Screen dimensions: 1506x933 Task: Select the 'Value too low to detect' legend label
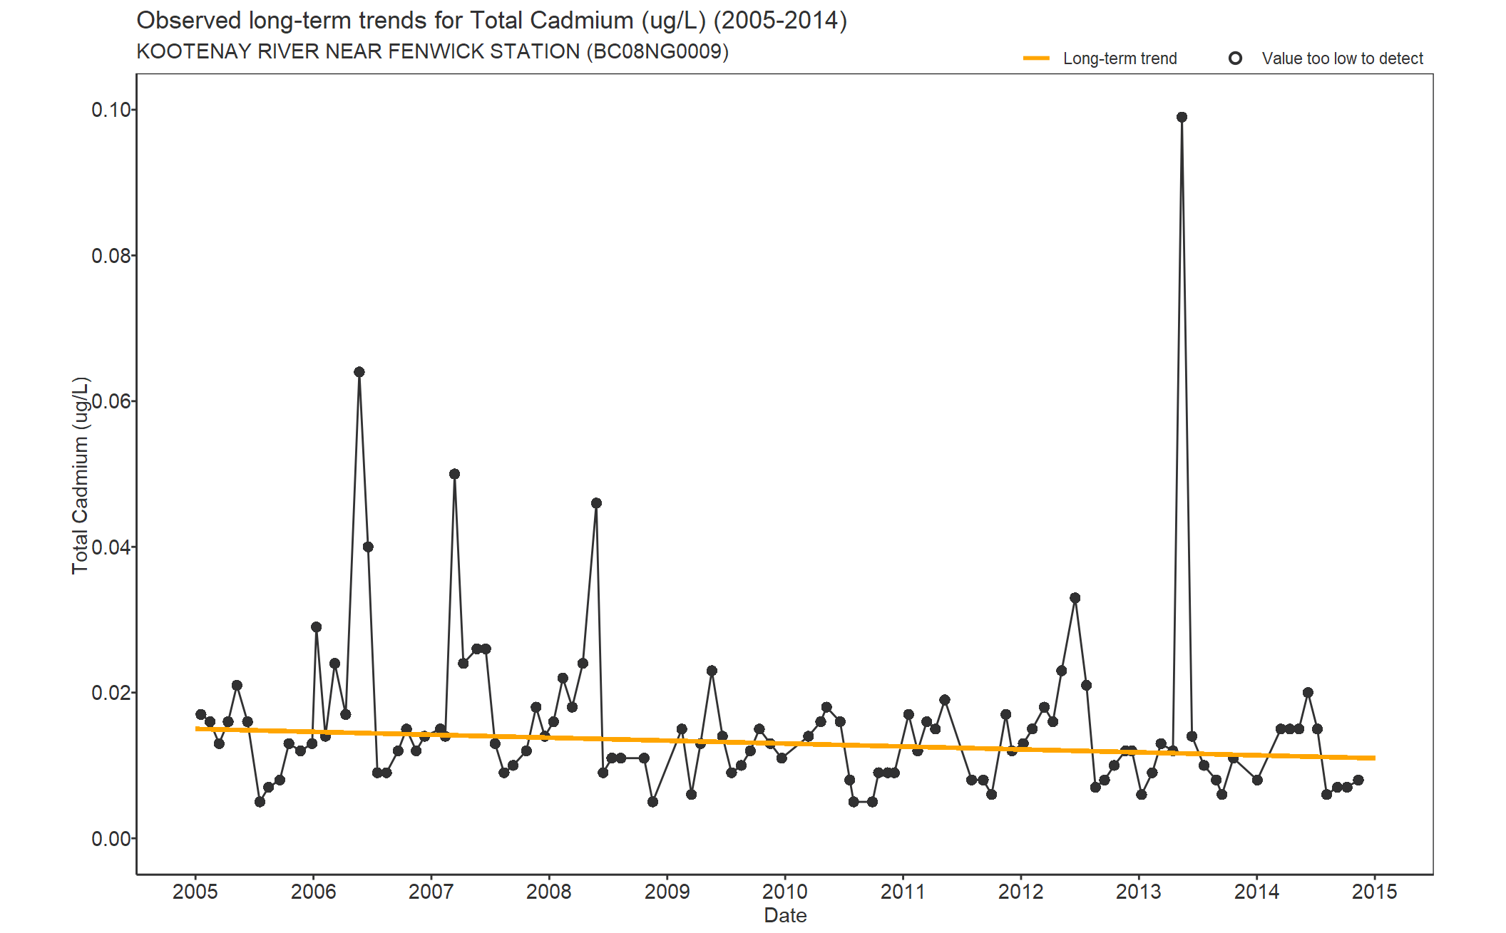tap(1342, 58)
